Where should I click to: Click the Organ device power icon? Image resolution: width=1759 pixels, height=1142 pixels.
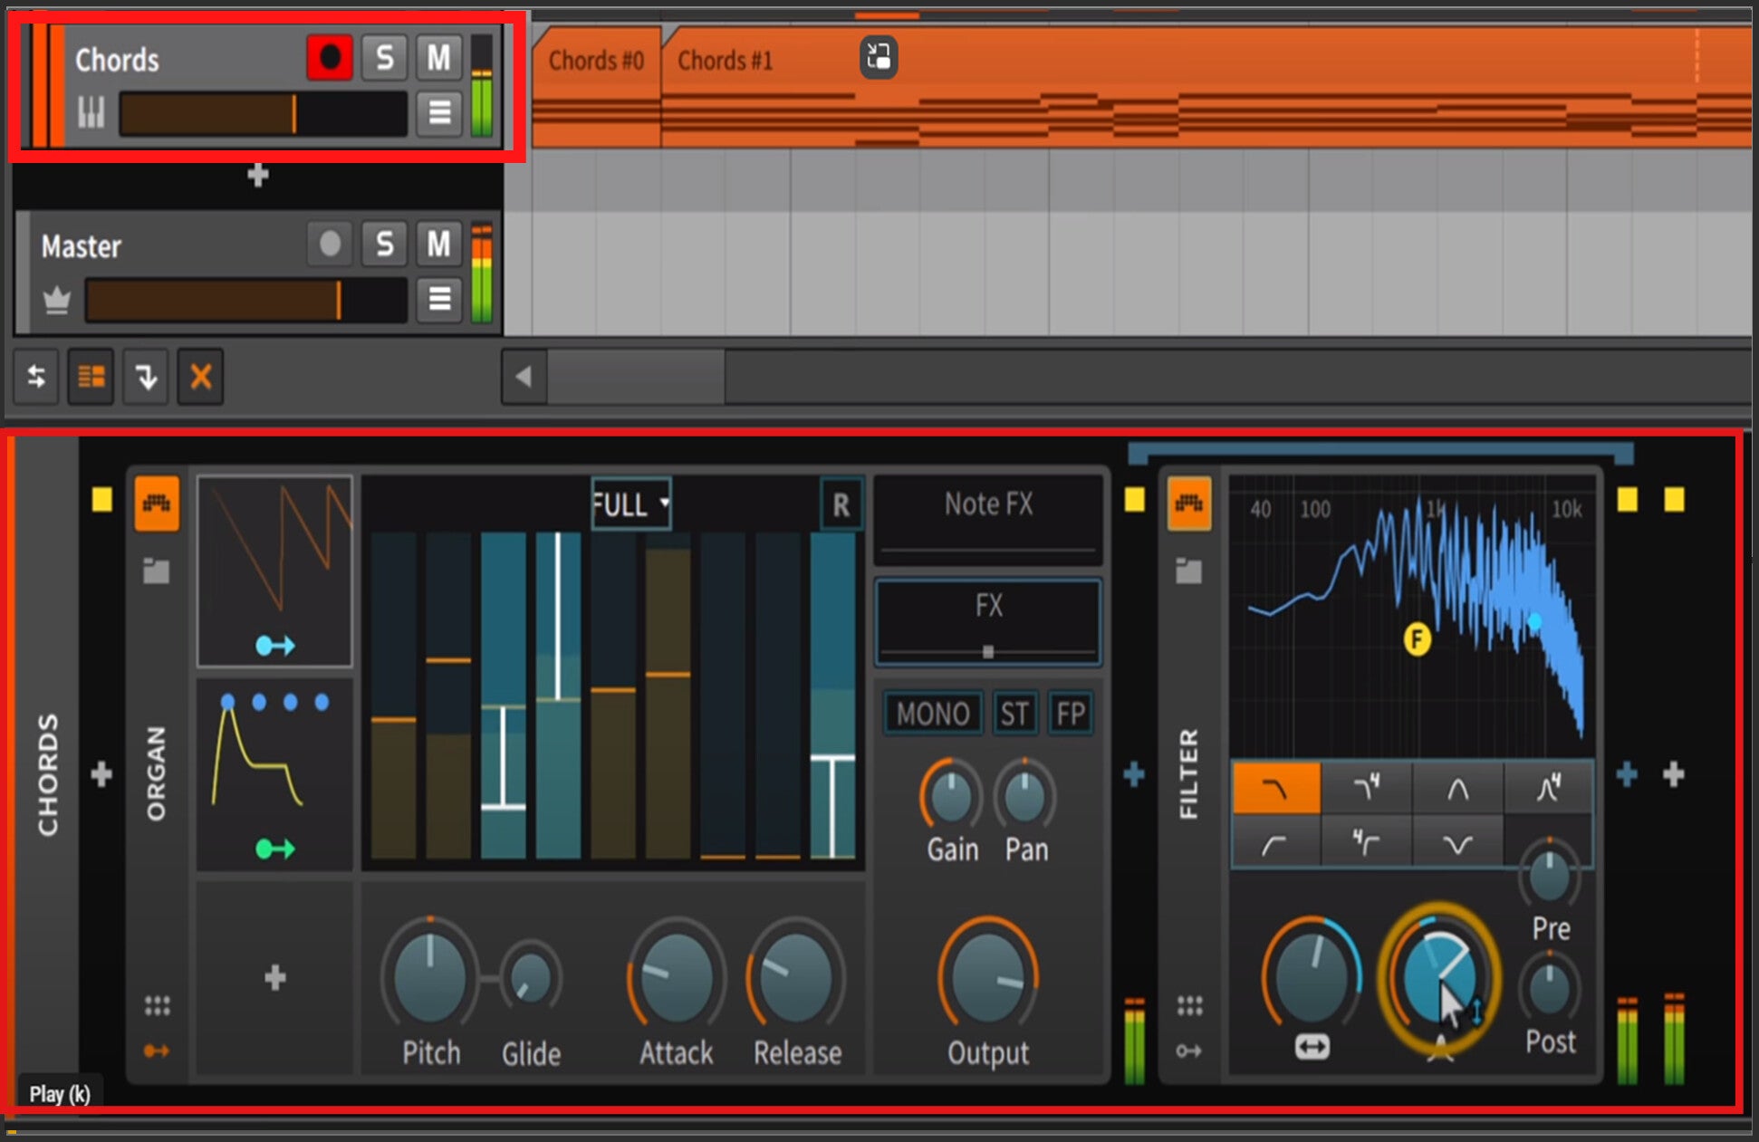[x=157, y=504]
